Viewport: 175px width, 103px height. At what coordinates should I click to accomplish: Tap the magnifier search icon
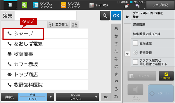(105, 16)
